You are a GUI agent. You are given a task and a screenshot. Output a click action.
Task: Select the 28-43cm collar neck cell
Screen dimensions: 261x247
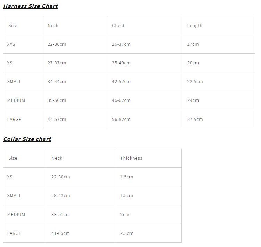[x=60, y=196]
